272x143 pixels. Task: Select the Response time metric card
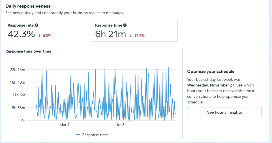[135, 31]
